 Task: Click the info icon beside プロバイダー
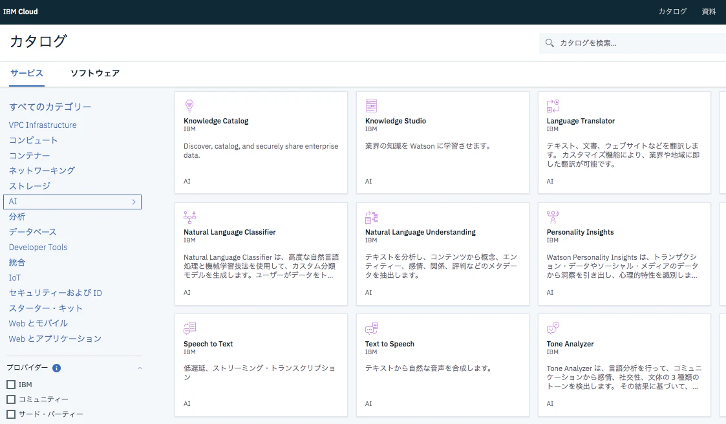(56, 368)
